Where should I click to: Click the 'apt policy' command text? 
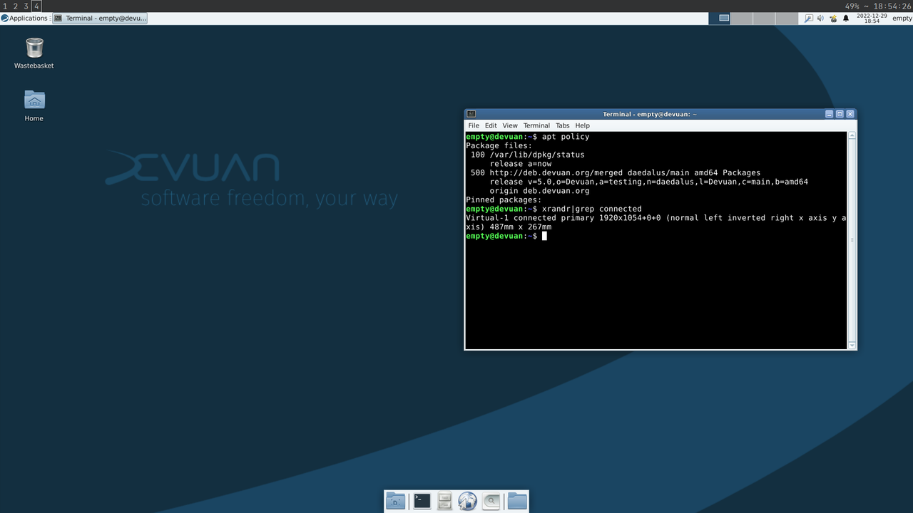pyautogui.click(x=566, y=137)
